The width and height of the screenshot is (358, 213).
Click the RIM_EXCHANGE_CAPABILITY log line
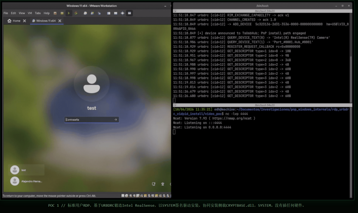231,15
